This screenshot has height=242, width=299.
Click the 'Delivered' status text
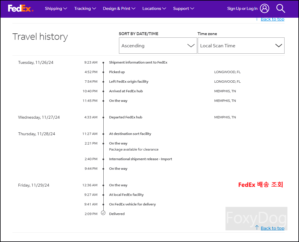(117, 214)
